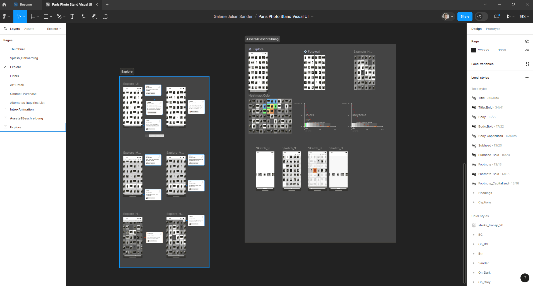Switch to the Assets tab
This screenshot has width=533, height=286.
pyautogui.click(x=29, y=28)
